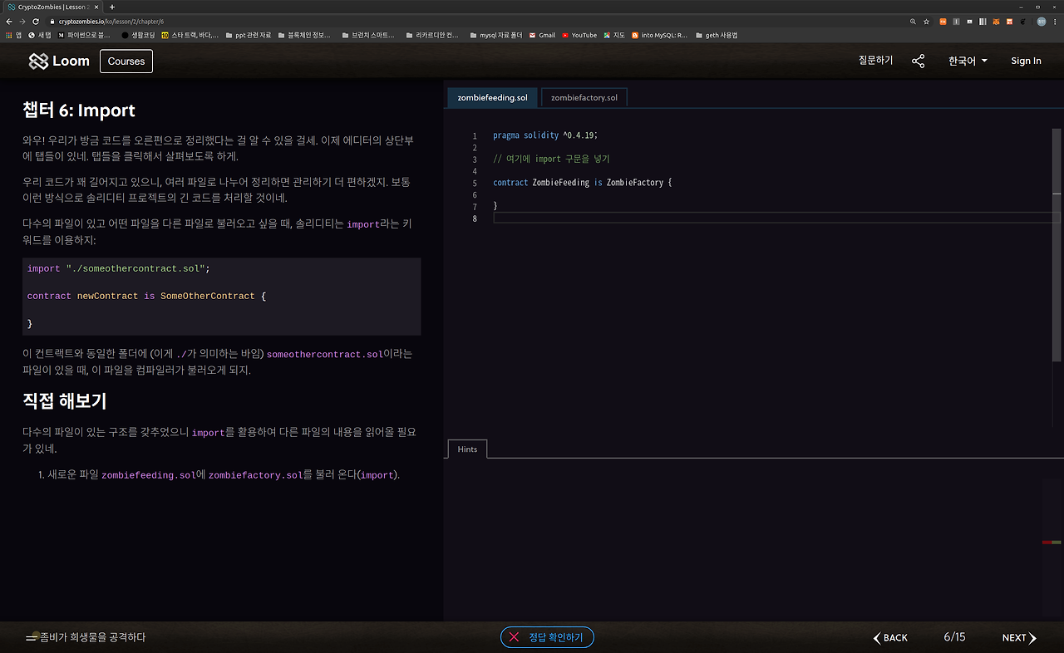
Task: Open the Chrome three-dot menu
Action: click(x=1056, y=21)
